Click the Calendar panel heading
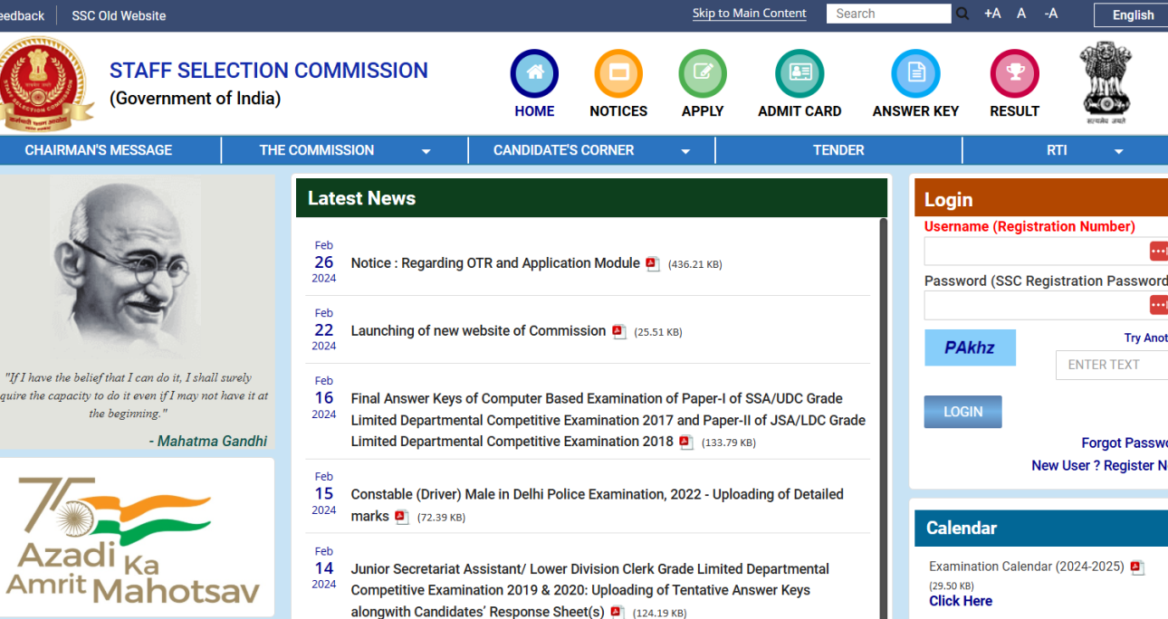The image size is (1168, 619). (962, 528)
